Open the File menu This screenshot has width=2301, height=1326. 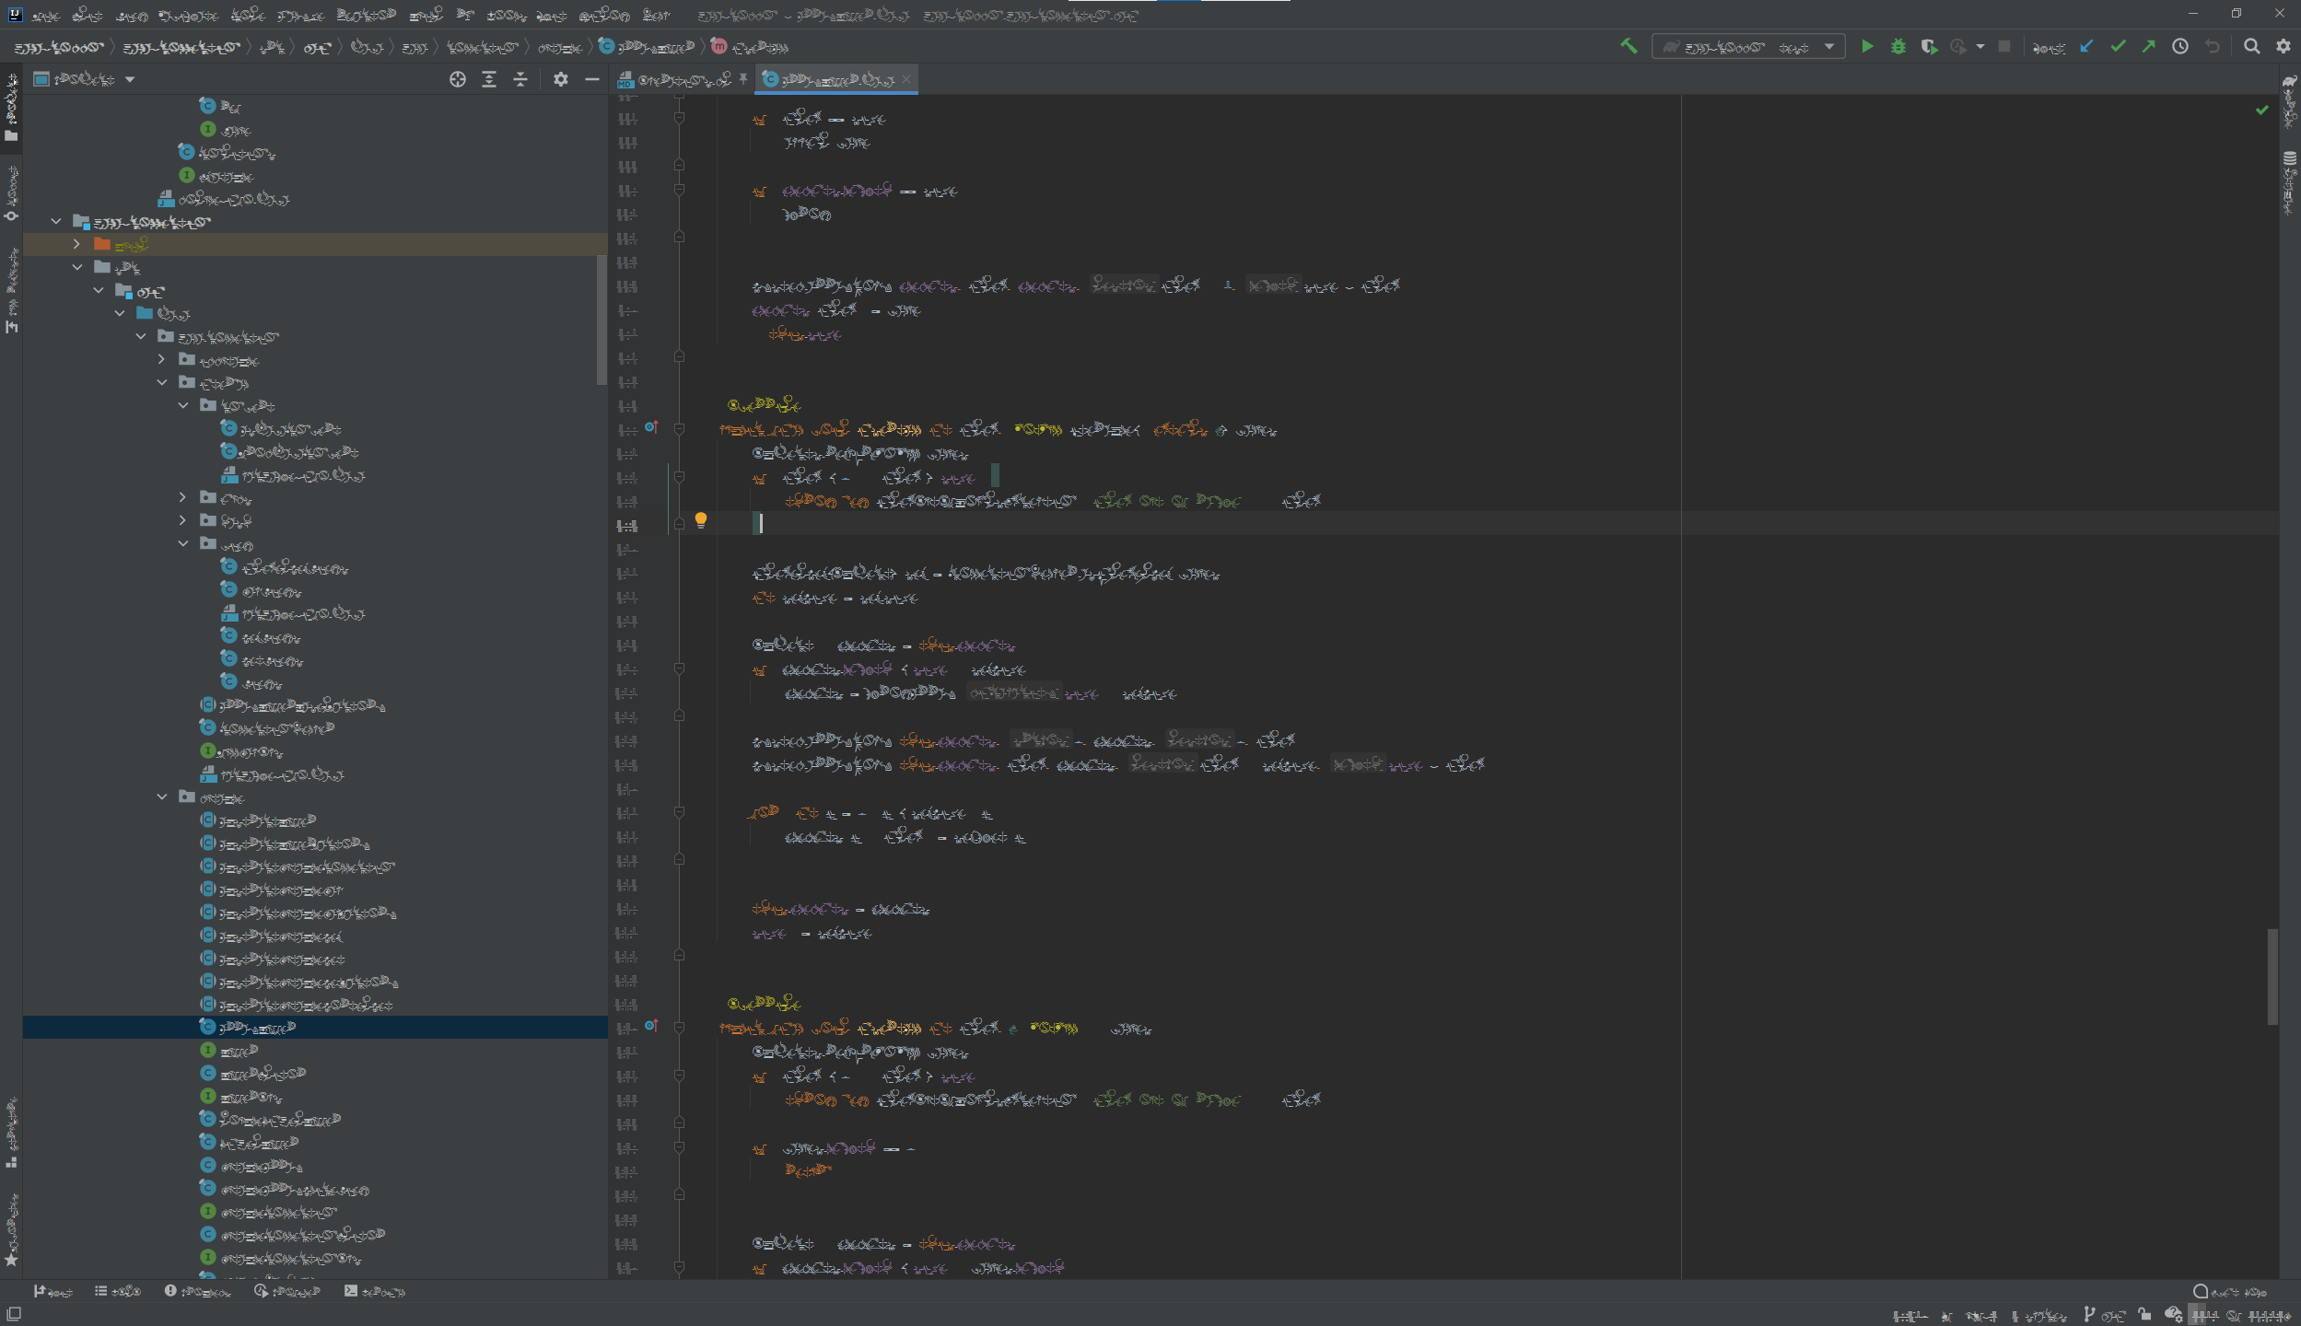[45, 16]
